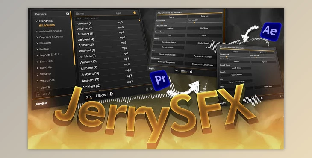Screen dimensions: 312x158
Task: Click the Search for a sound field
Action: [x=107, y=18]
